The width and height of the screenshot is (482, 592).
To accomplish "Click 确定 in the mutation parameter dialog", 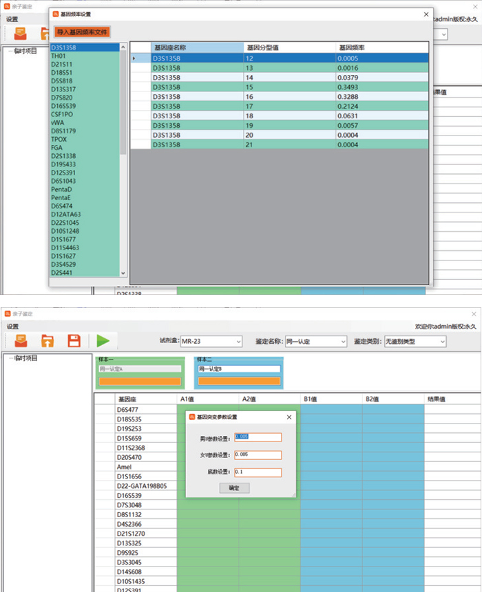I will coord(234,487).
